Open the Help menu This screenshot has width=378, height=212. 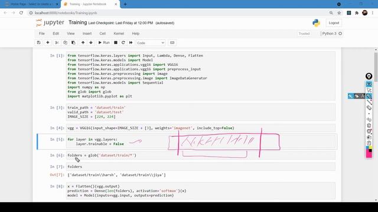[136, 34]
